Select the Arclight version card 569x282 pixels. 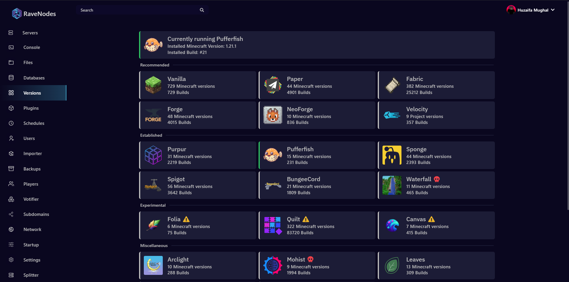click(197, 265)
